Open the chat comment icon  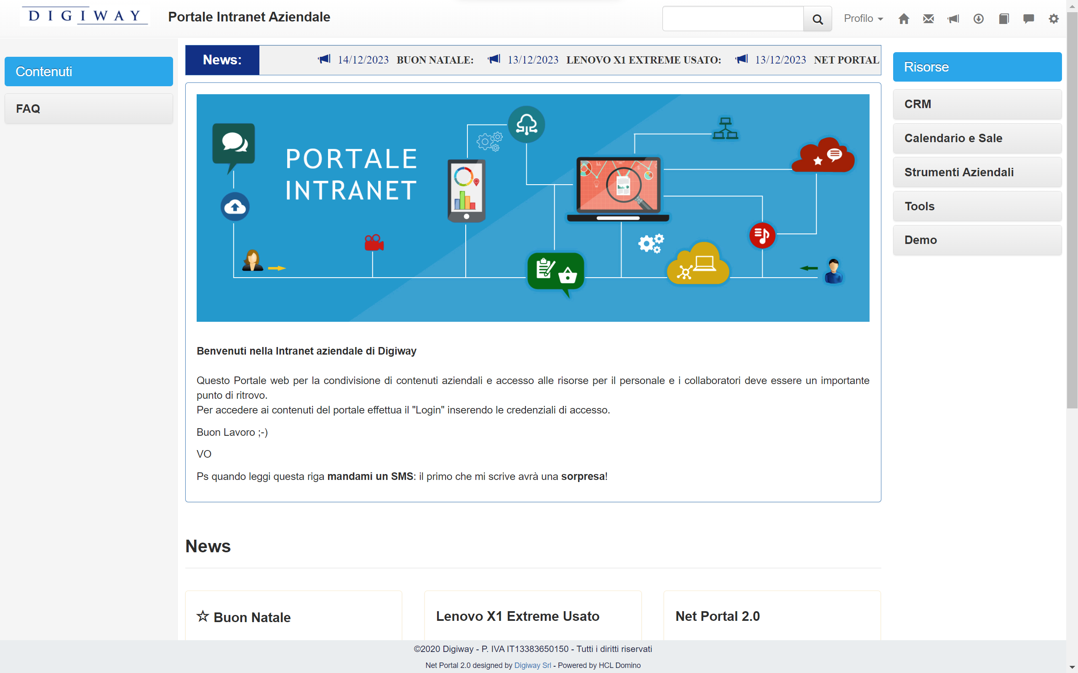[1029, 19]
